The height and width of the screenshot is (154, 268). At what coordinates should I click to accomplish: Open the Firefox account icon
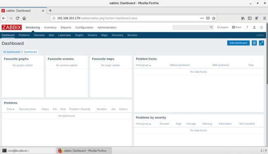click(x=256, y=18)
